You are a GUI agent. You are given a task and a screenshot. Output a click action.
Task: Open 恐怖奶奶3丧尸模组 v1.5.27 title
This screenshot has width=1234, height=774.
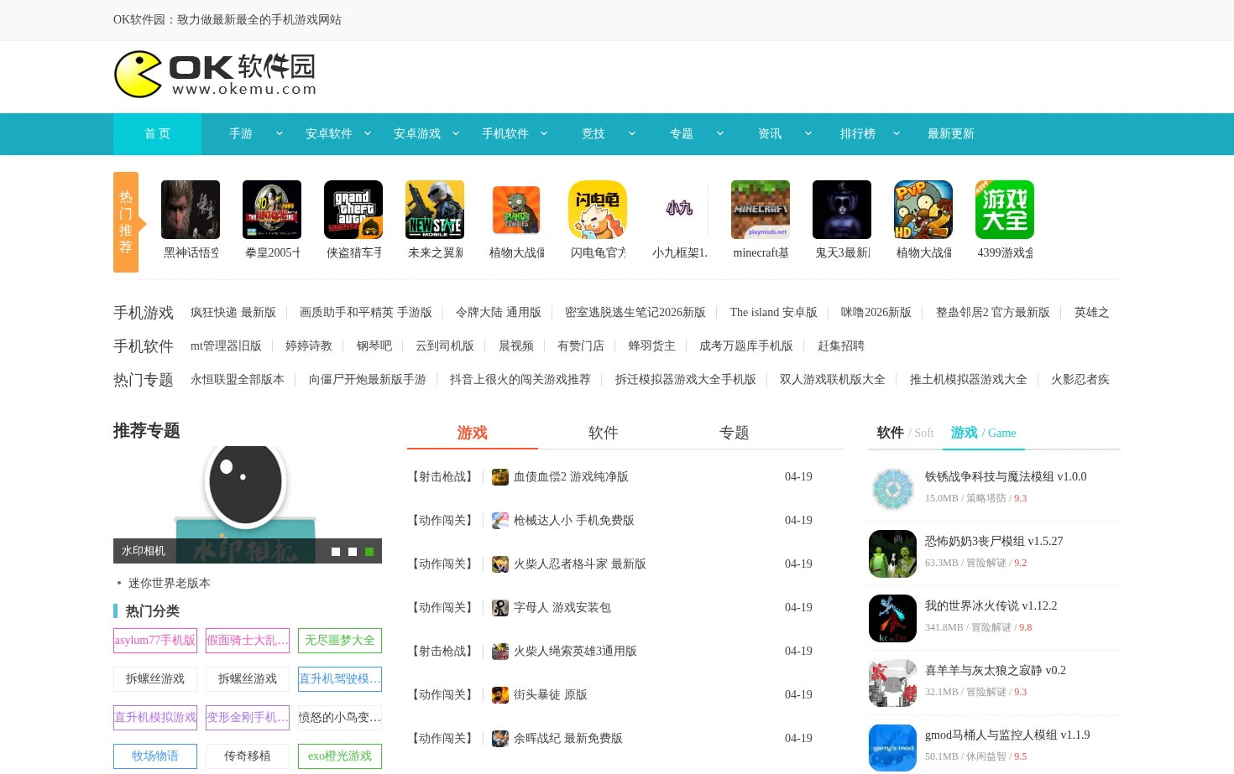pyautogui.click(x=994, y=541)
